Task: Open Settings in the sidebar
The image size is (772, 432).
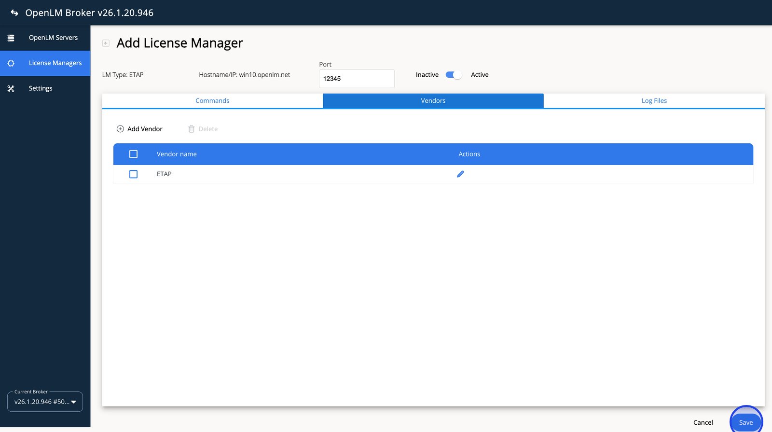Action: pyautogui.click(x=41, y=88)
